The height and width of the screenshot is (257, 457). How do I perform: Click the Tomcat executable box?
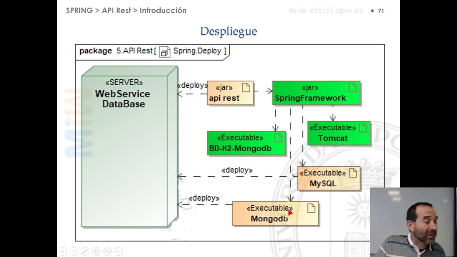(x=339, y=133)
